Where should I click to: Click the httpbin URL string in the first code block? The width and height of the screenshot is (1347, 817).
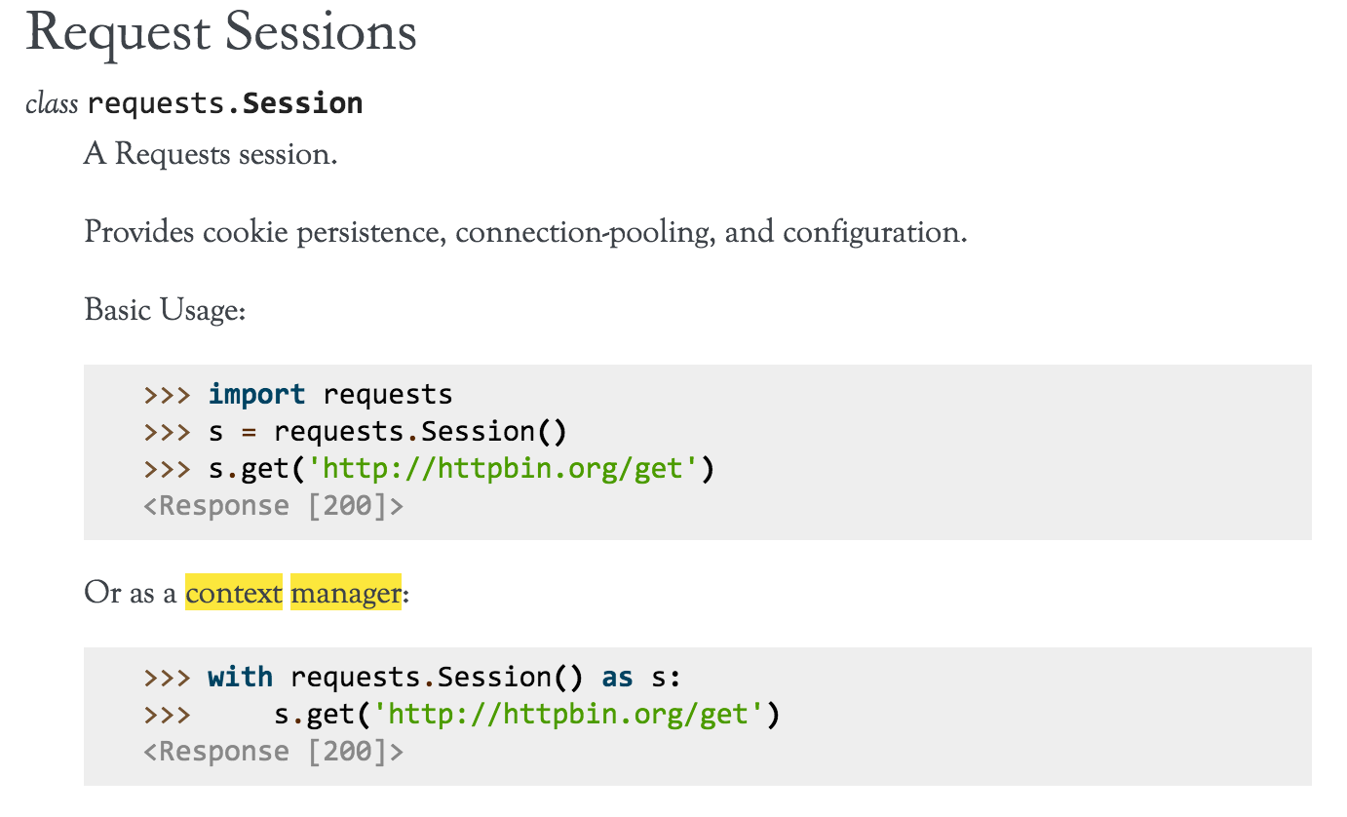tap(502, 468)
